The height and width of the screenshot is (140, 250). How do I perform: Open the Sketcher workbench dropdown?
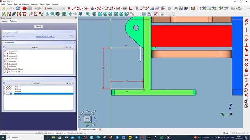point(54,9)
